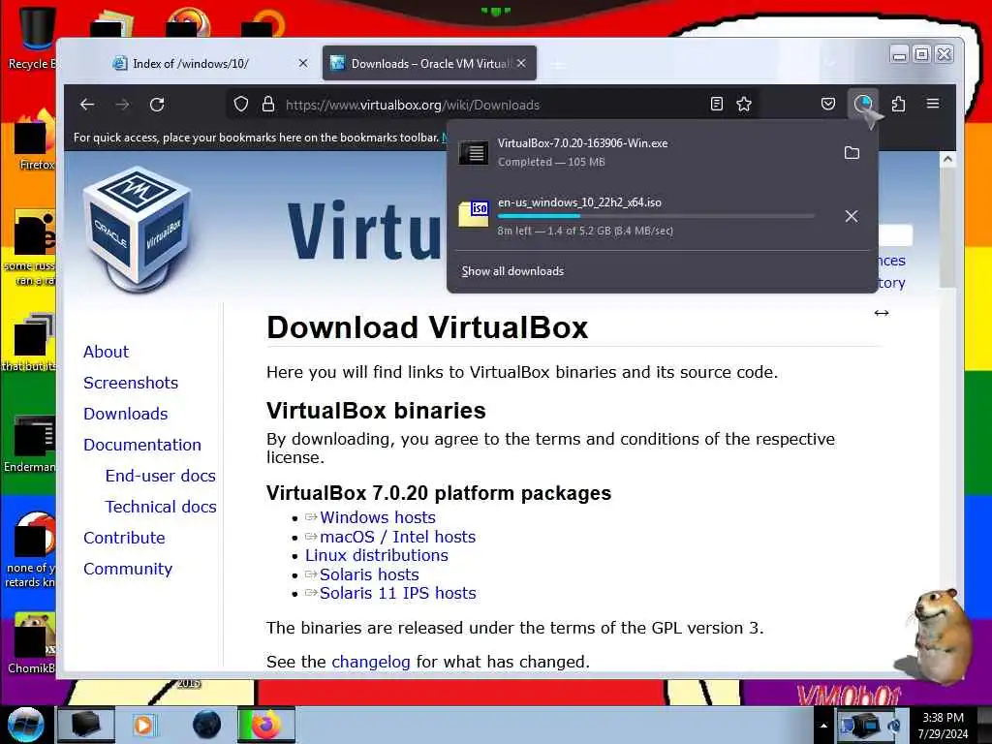The height and width of the screenshot is (744, 992).
Task: Click ISO download progress bar
Action: 656,216
